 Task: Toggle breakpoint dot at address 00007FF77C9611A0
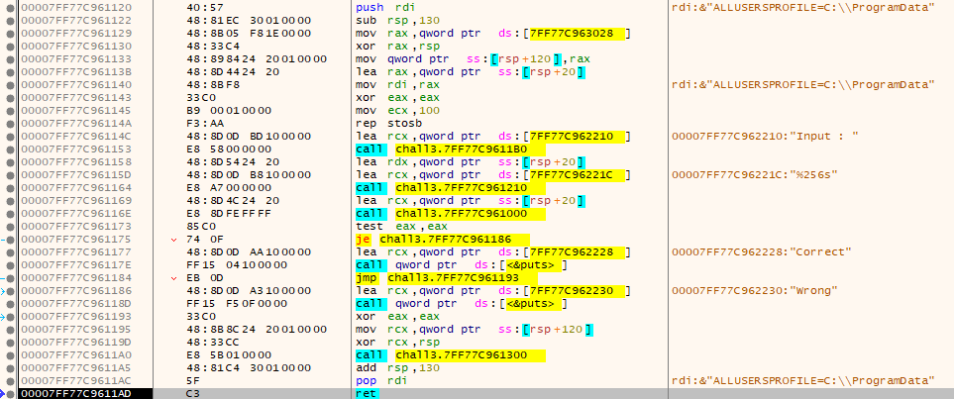coord(10,355)
